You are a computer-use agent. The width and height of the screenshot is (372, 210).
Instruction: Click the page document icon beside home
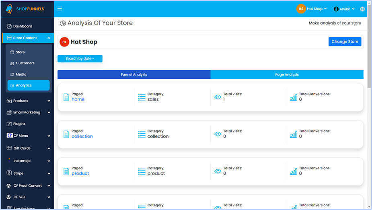click(x=66, y=97)
